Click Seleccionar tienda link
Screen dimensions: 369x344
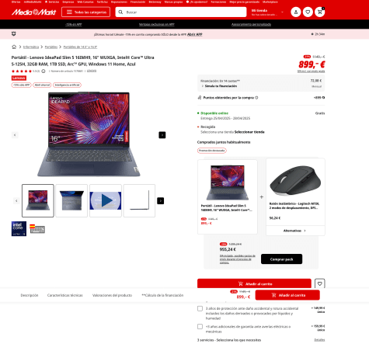pos(249,132)
